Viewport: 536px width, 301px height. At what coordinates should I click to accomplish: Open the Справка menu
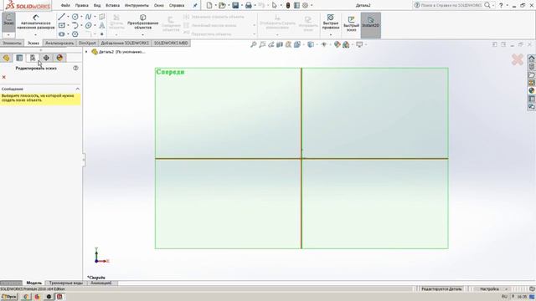pos(177,6)
